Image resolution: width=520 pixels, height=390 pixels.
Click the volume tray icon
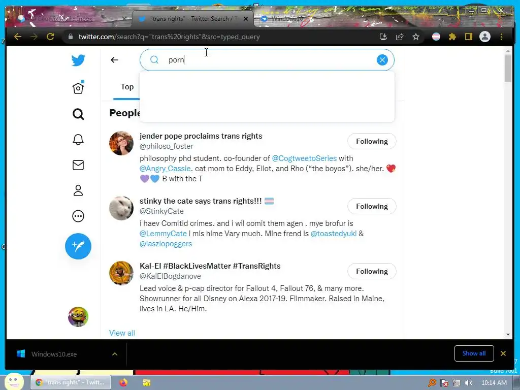469,383
